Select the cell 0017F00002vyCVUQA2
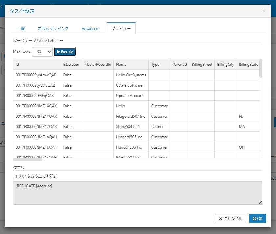 click(x=37, y=85)
